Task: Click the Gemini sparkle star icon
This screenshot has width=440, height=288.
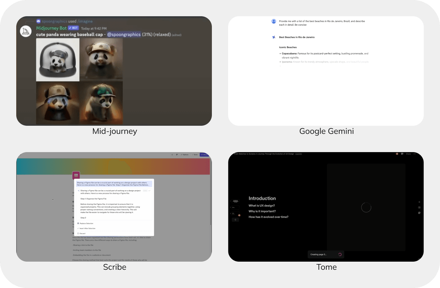Action: [x=274, y=37]
